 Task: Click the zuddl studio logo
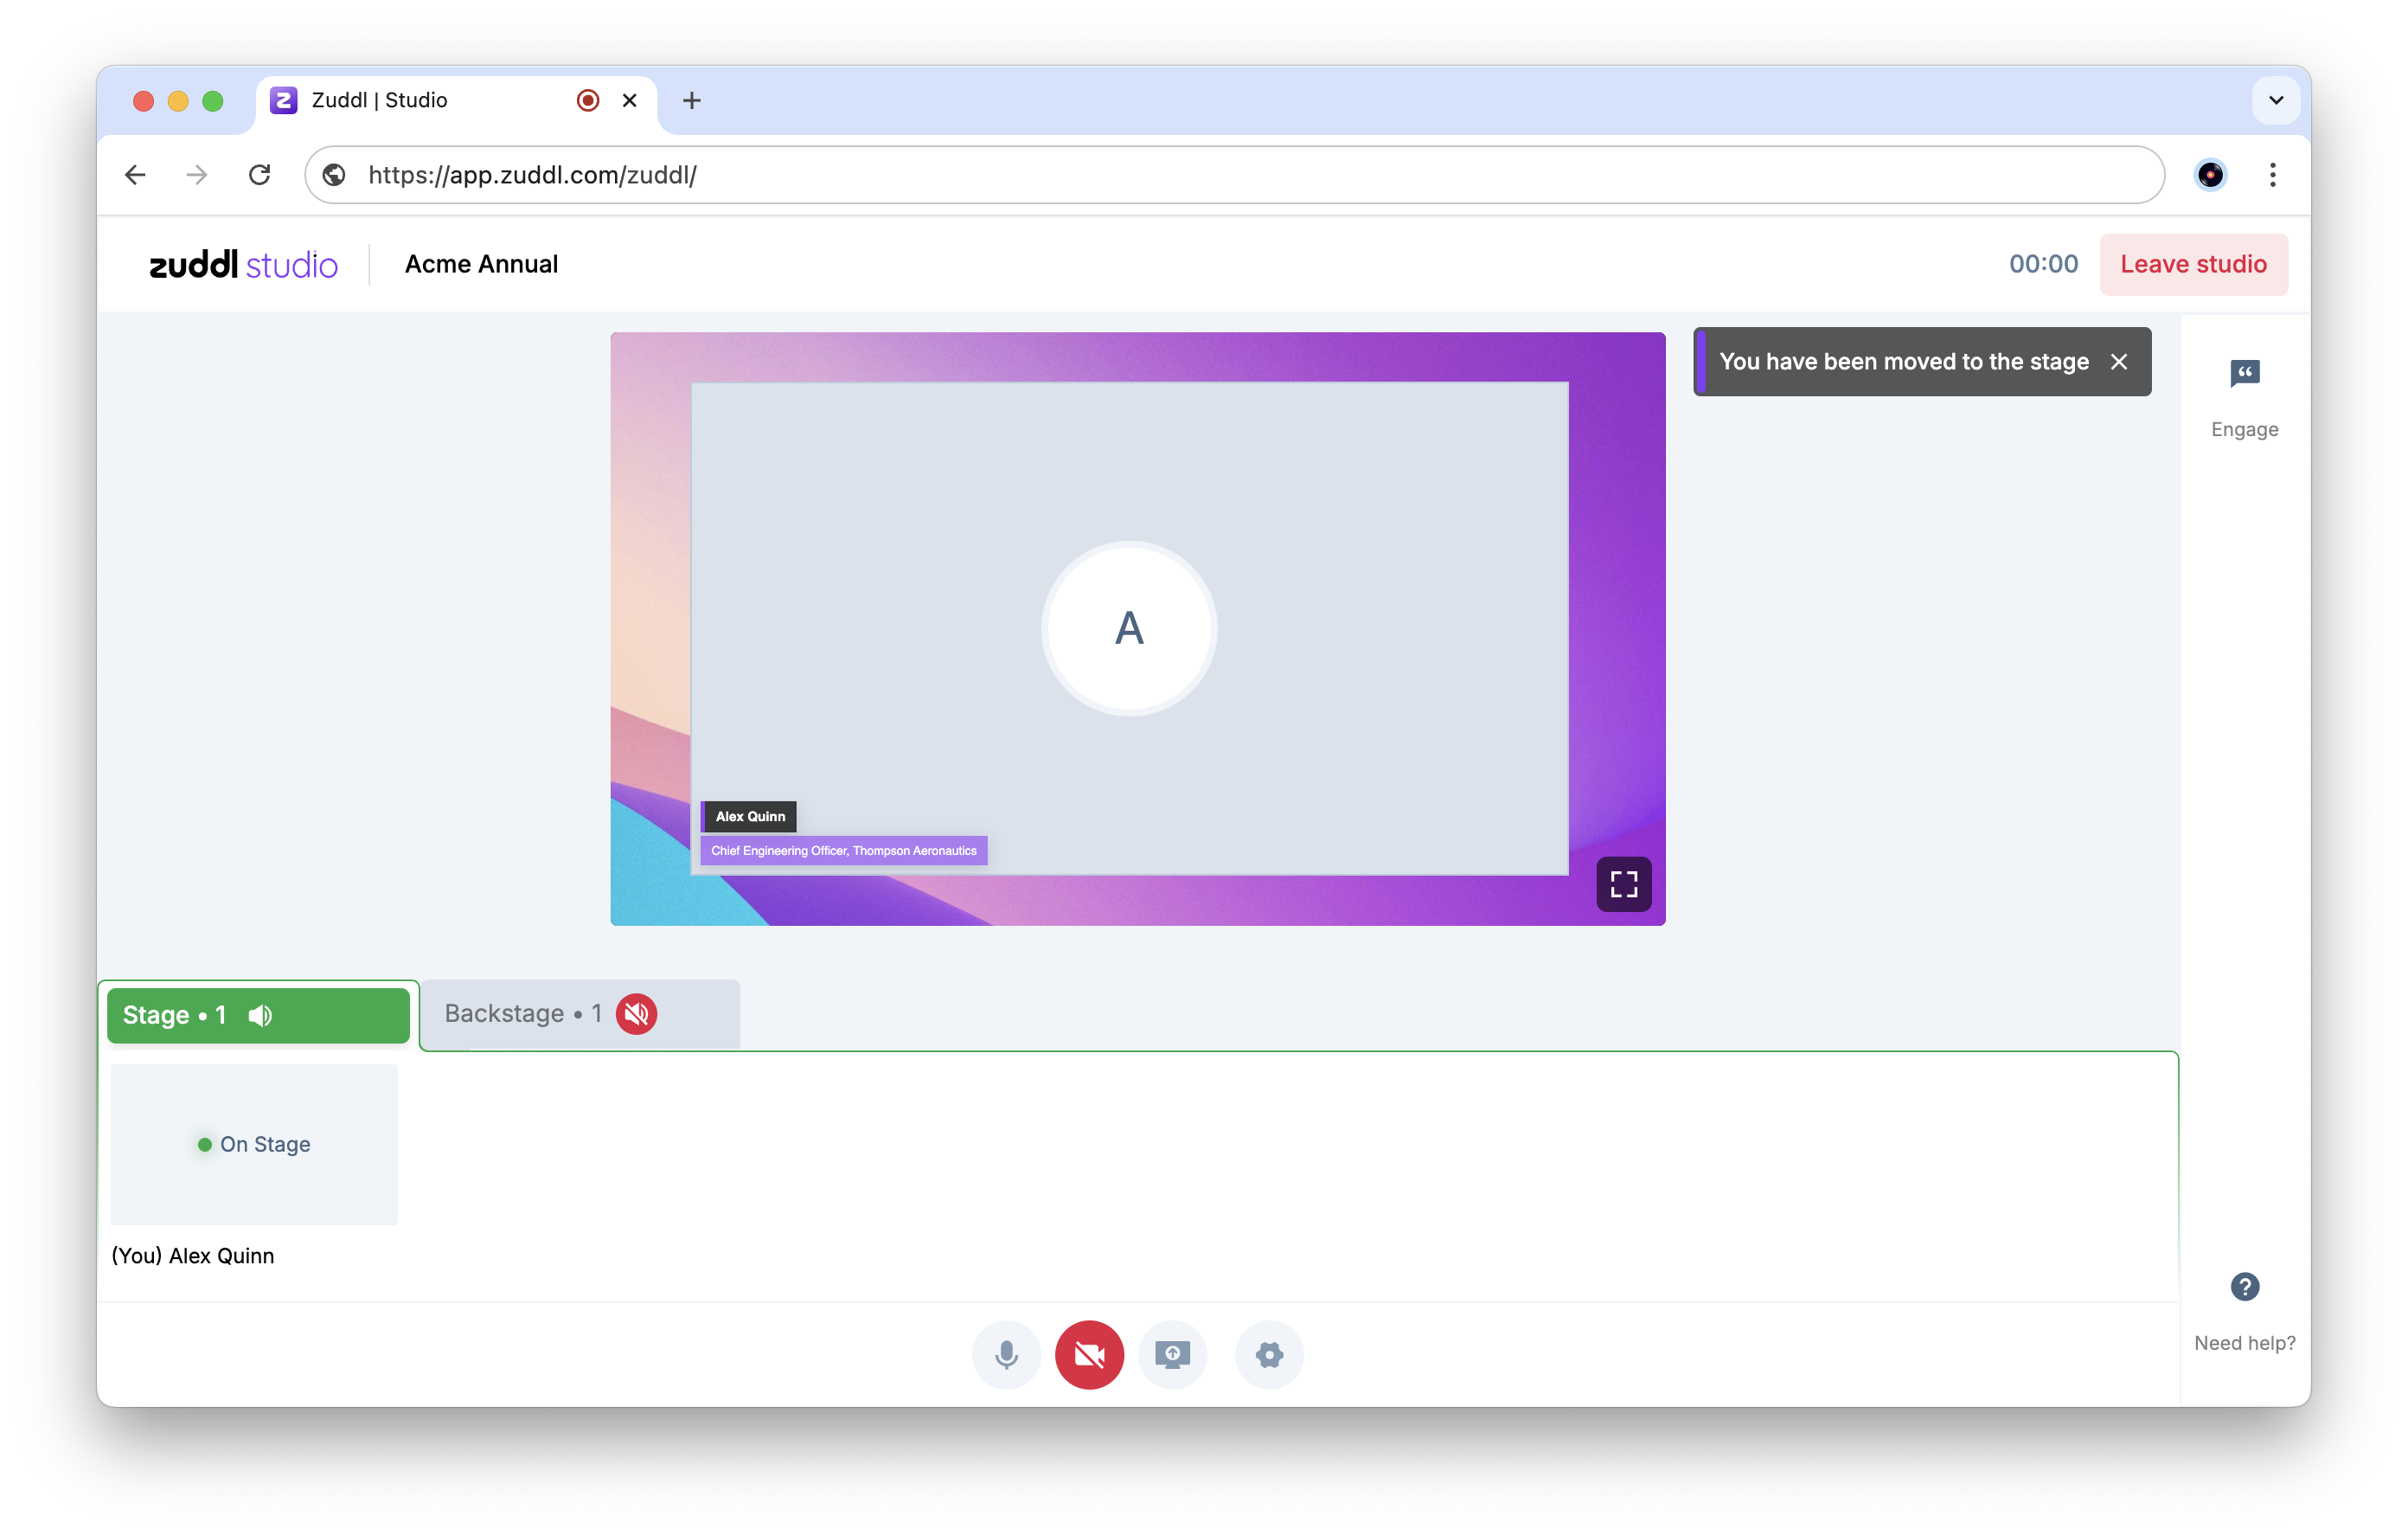tap(243, 264)
